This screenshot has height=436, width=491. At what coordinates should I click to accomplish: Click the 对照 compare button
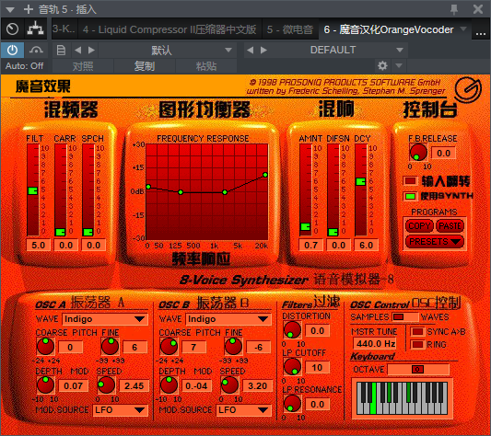point(83,66)
